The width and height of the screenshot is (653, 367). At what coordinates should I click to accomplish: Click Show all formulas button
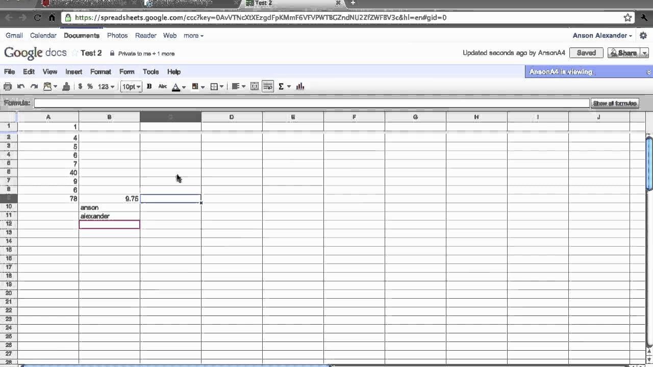615,103
